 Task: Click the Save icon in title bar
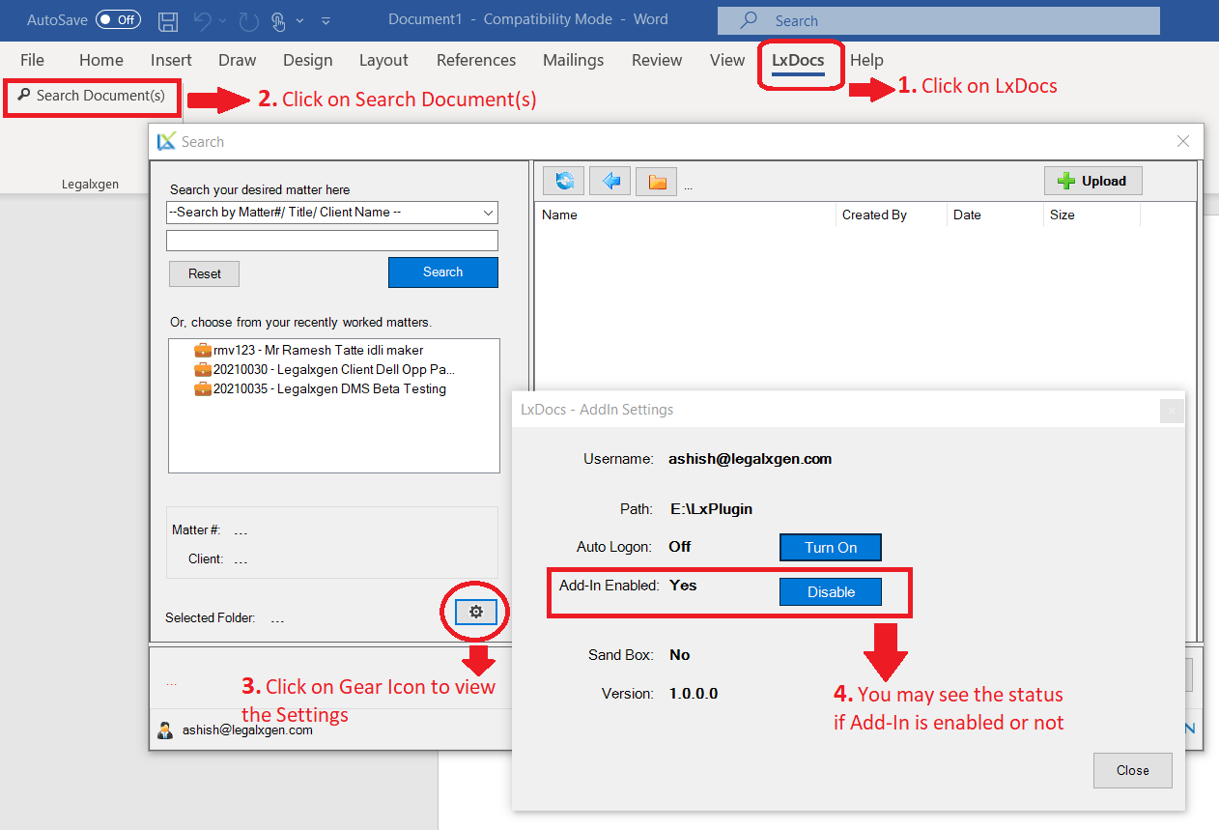tap(167, 20)
